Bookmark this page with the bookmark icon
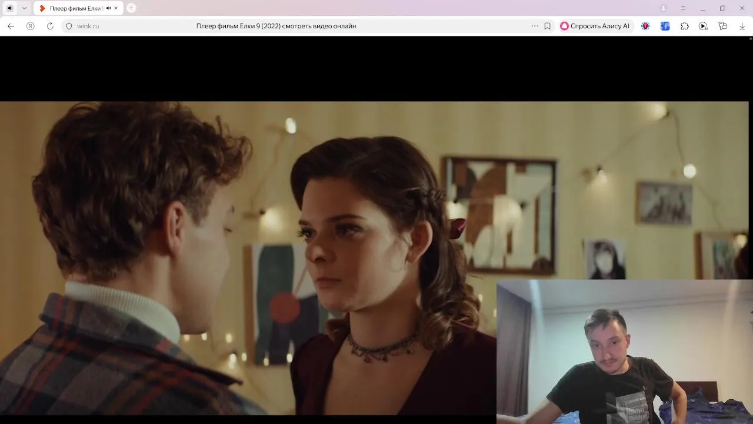The image size is (753, 424). tap(547, 26)
